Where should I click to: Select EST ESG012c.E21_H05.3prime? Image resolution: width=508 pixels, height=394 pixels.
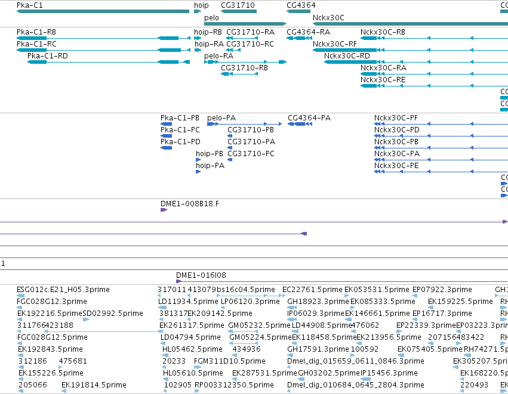point(63,290)
